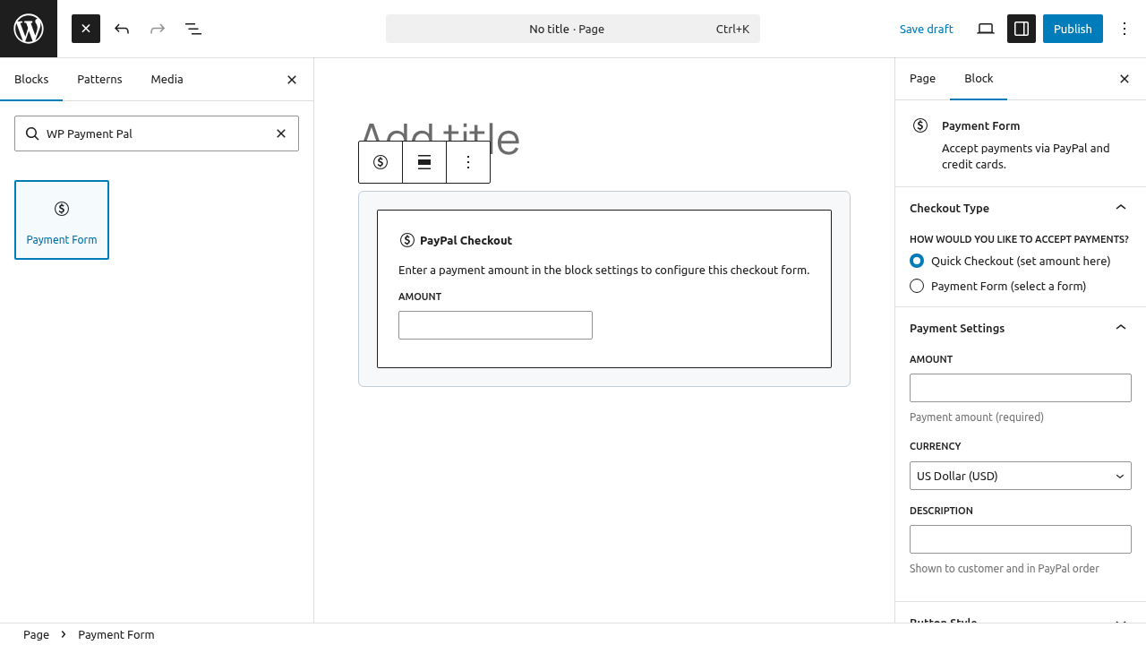The image size is (1146, 645).
Task: Expand the Button Style section
Action: 1121,621
